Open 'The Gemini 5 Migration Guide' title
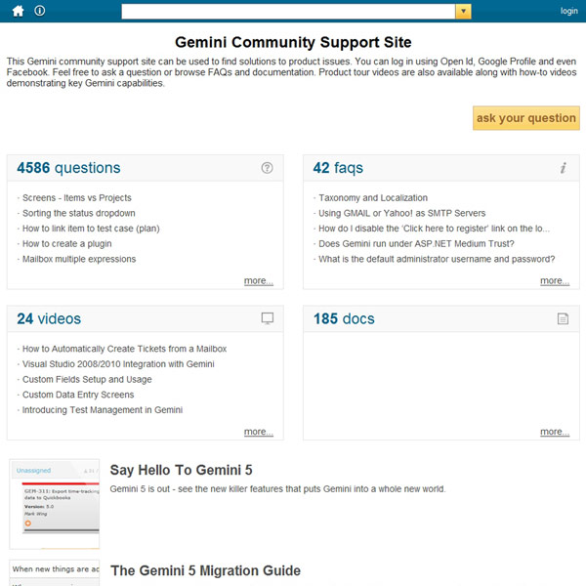The height and width of the screenshot is (586, 586). [x=205, y=570]
